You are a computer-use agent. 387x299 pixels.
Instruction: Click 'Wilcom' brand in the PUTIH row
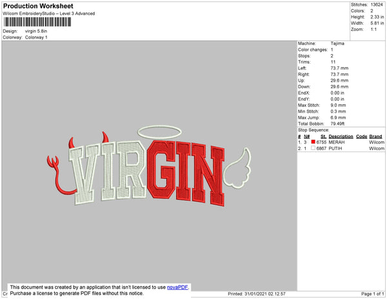coord(377,148)
